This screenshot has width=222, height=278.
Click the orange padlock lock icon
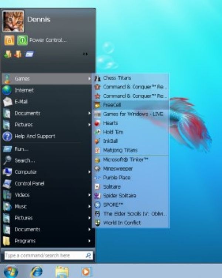[x=9, y=40]
